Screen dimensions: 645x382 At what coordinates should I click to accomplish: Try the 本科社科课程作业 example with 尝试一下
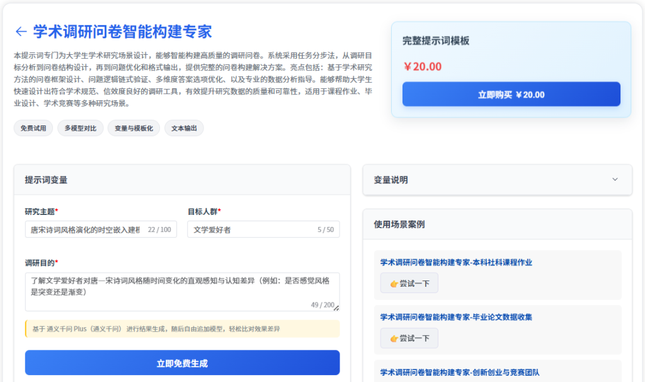click(x=409, y=284)
